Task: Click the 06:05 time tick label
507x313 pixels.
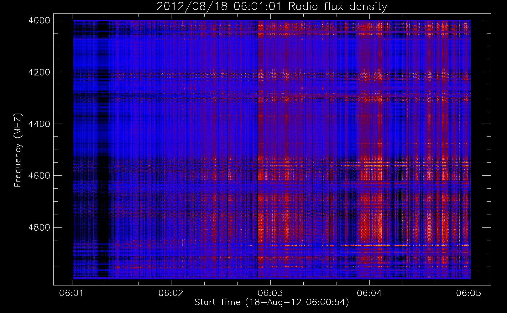Action: pyautogui.click(x=468, y=293)
